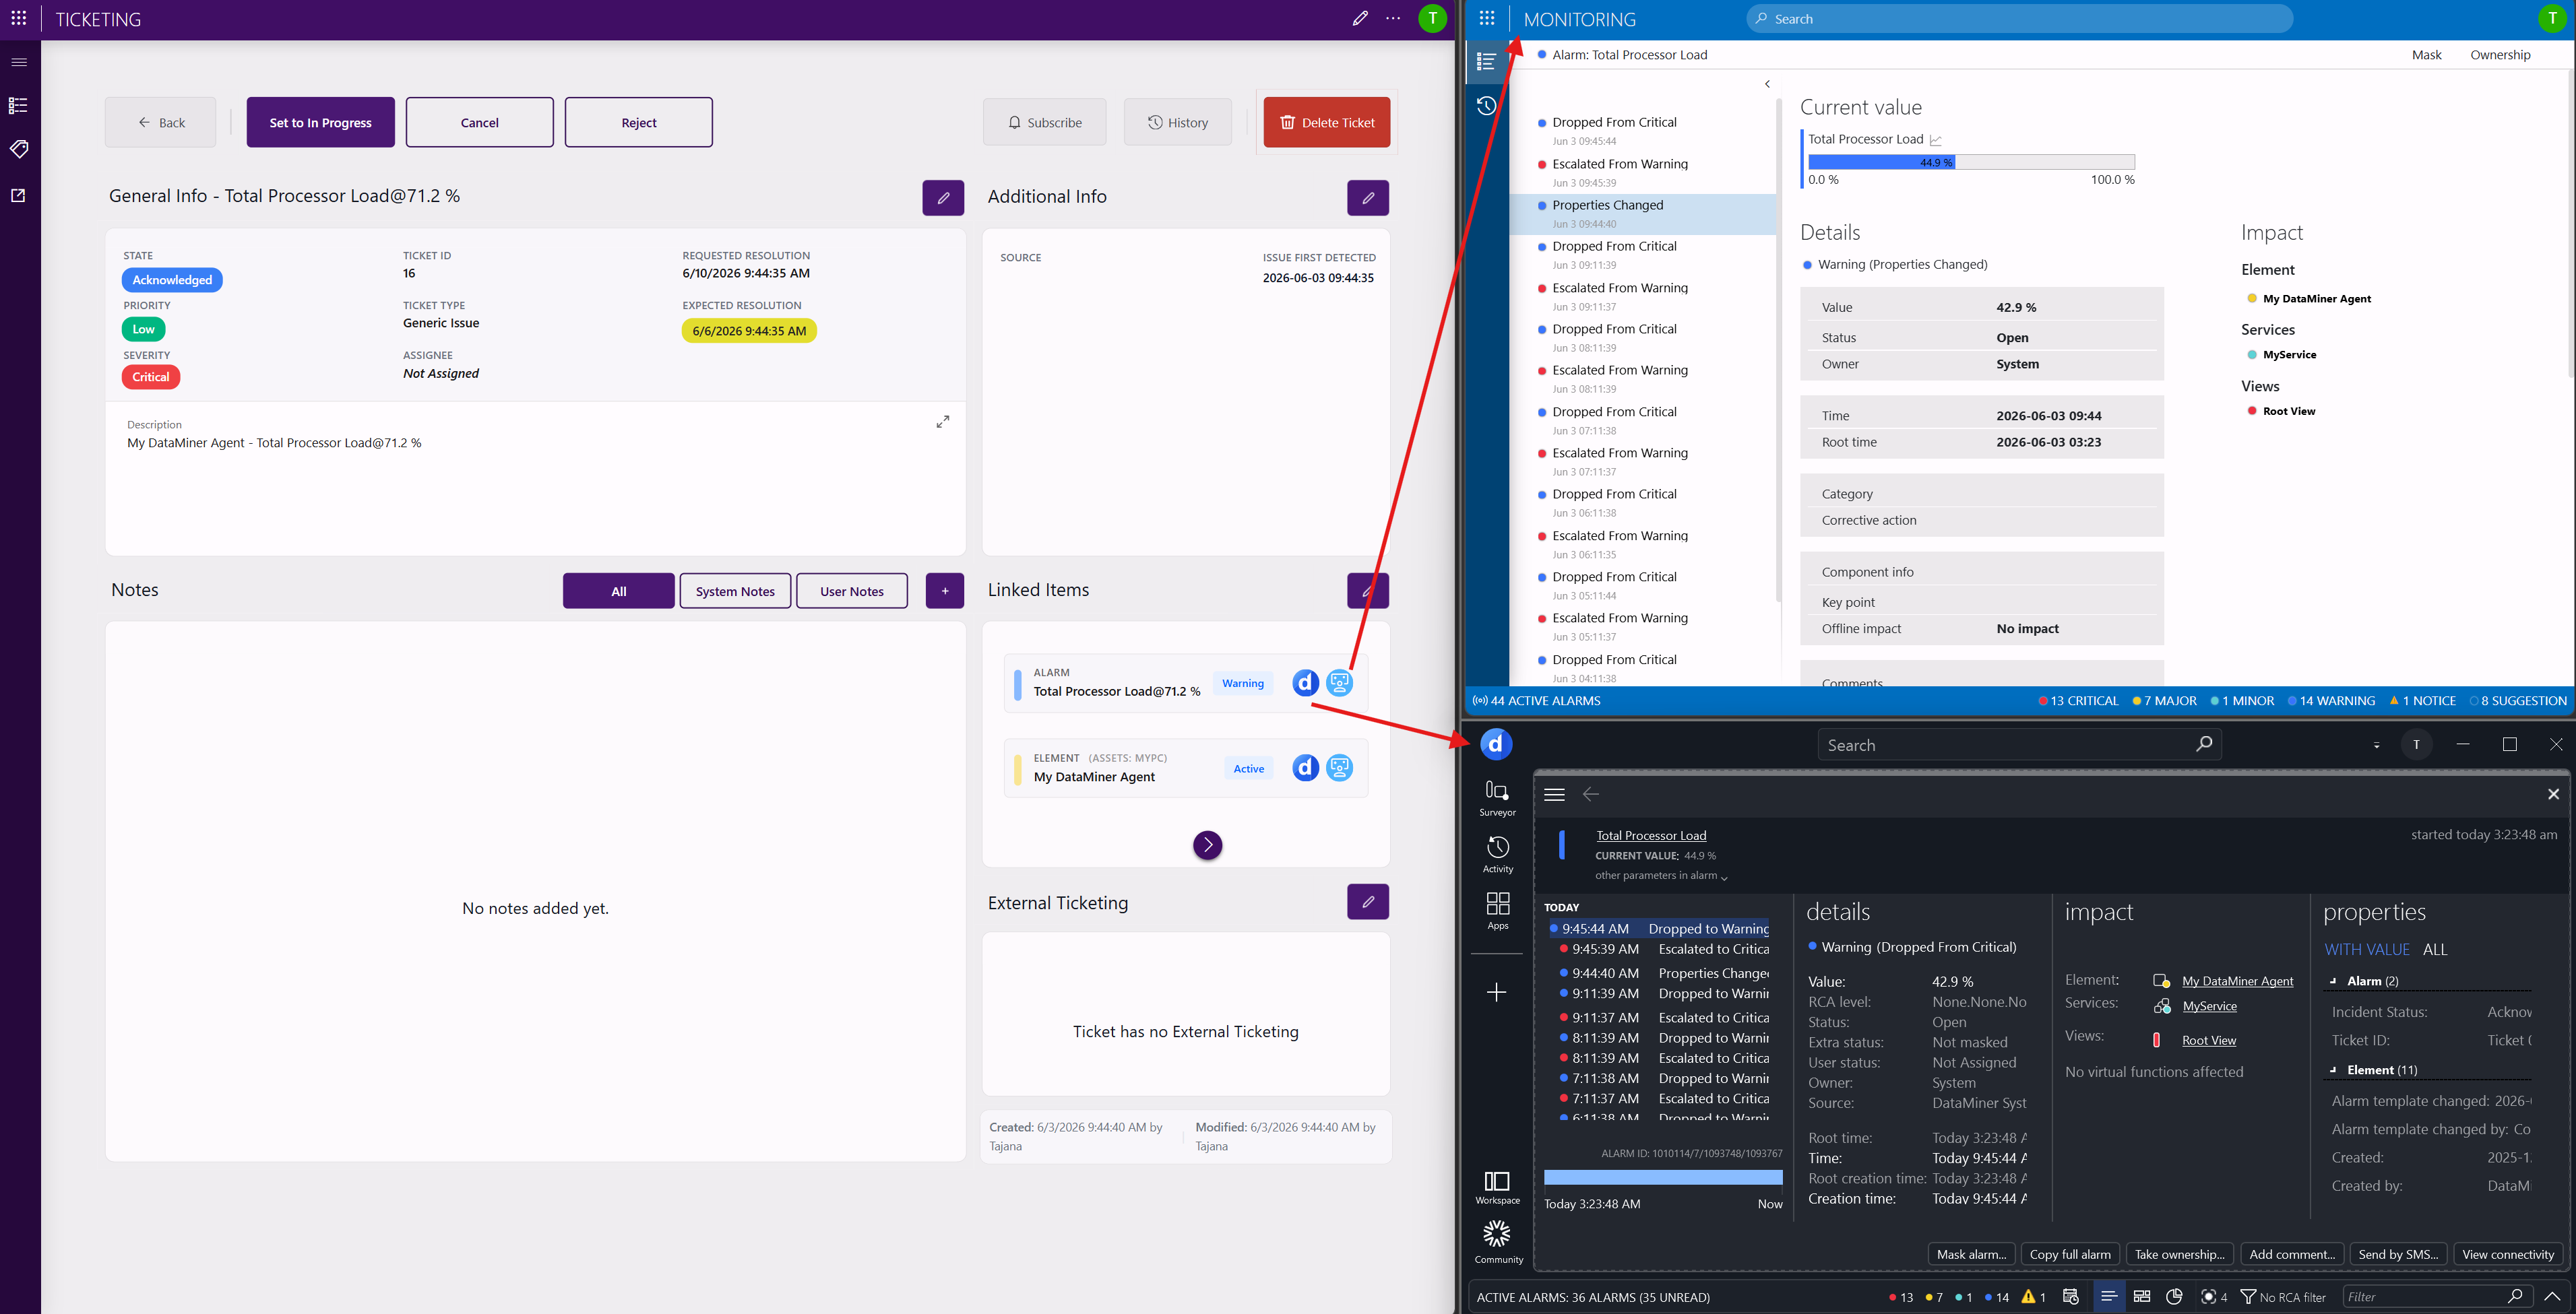Image resolution: width=2576 pixels, height=1314 pixels.
Task: Click the Reject button
Action: tap(639, 122)
